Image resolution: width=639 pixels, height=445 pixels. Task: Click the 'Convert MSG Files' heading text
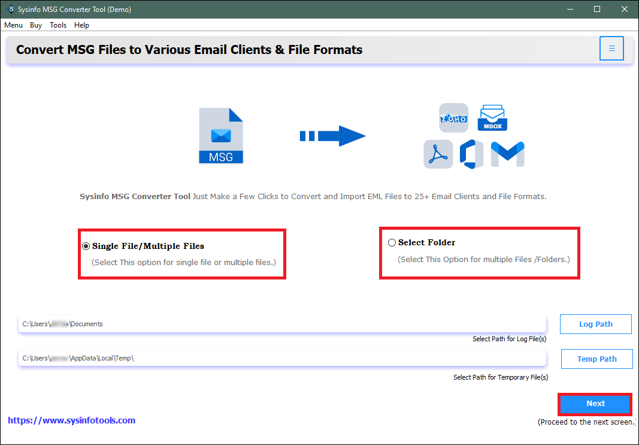click(189, 49)
